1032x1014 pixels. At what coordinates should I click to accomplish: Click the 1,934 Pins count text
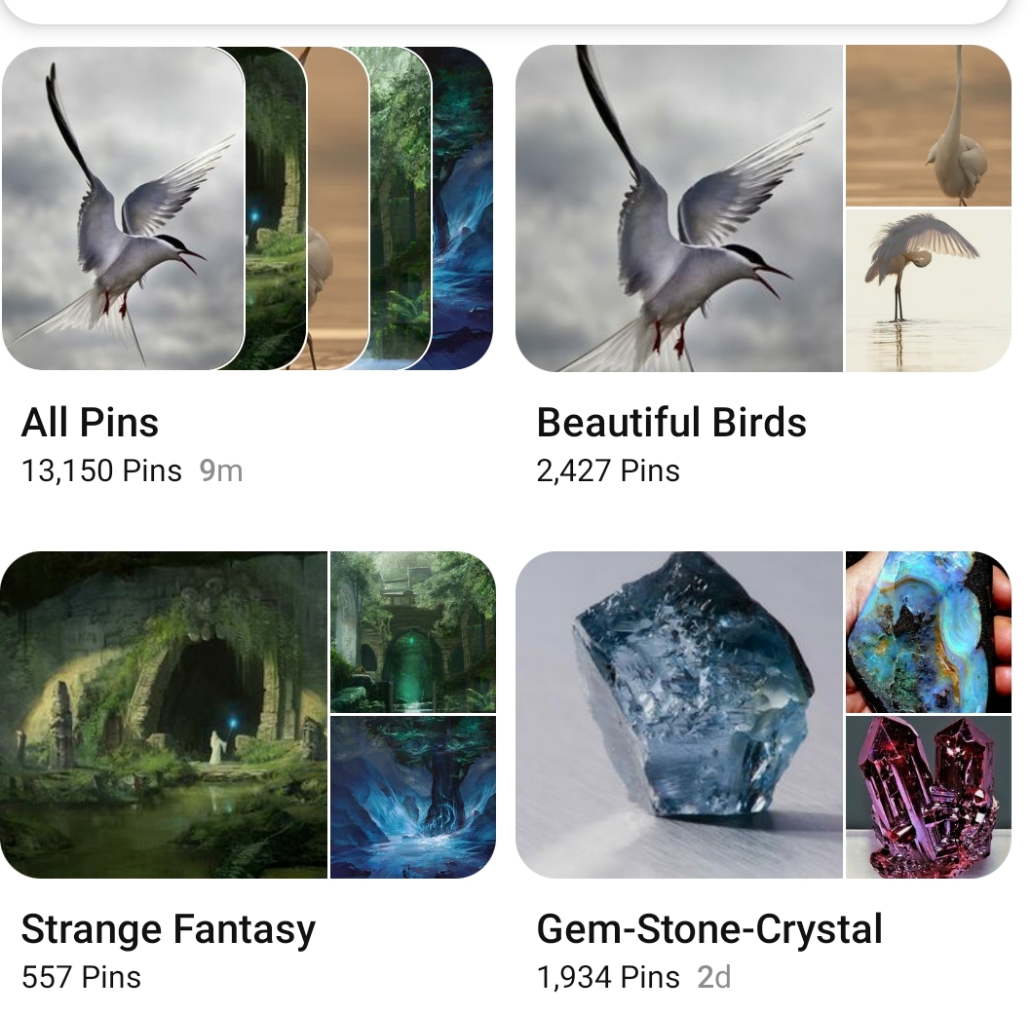[x=608, y=978]
